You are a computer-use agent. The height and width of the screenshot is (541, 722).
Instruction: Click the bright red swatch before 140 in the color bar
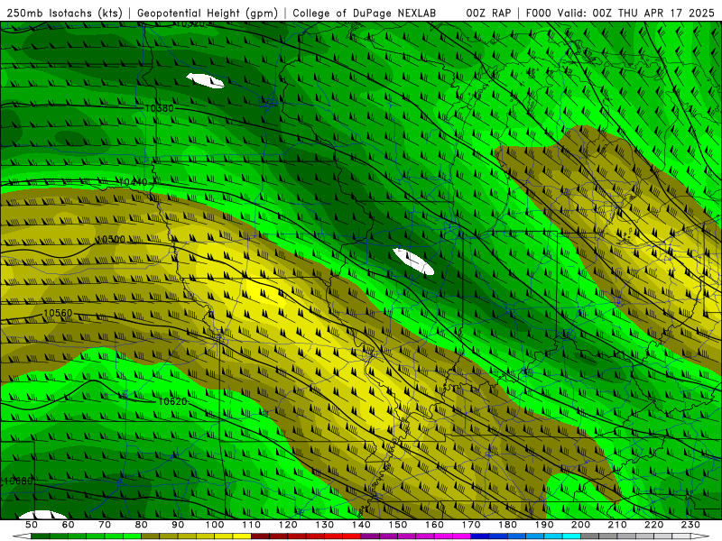tap(352, 536)
